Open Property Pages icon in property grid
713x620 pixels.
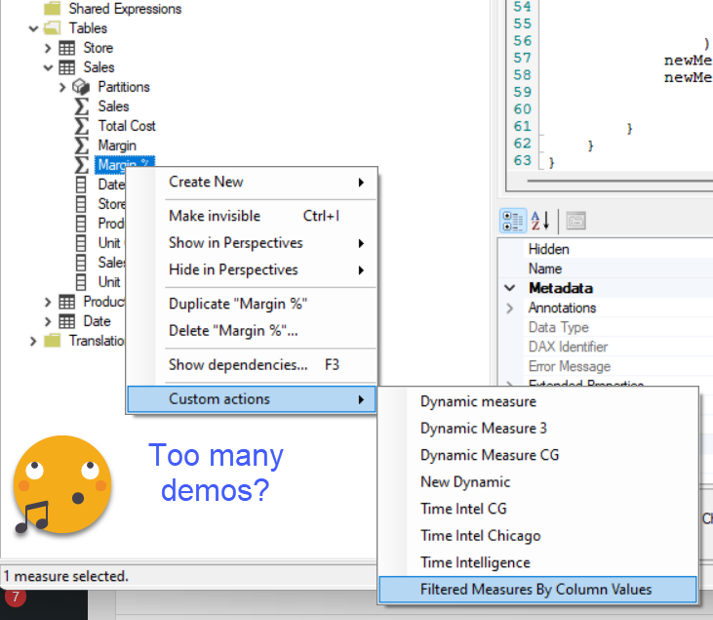click(x=575, y=220)
